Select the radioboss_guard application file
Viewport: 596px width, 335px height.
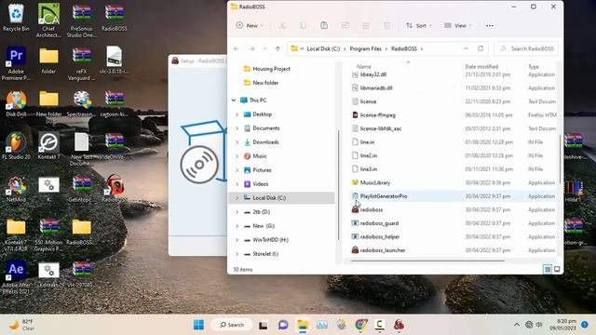[375, 223]
